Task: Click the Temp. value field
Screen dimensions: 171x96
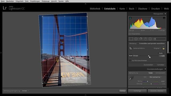Action: click(163, 81)
